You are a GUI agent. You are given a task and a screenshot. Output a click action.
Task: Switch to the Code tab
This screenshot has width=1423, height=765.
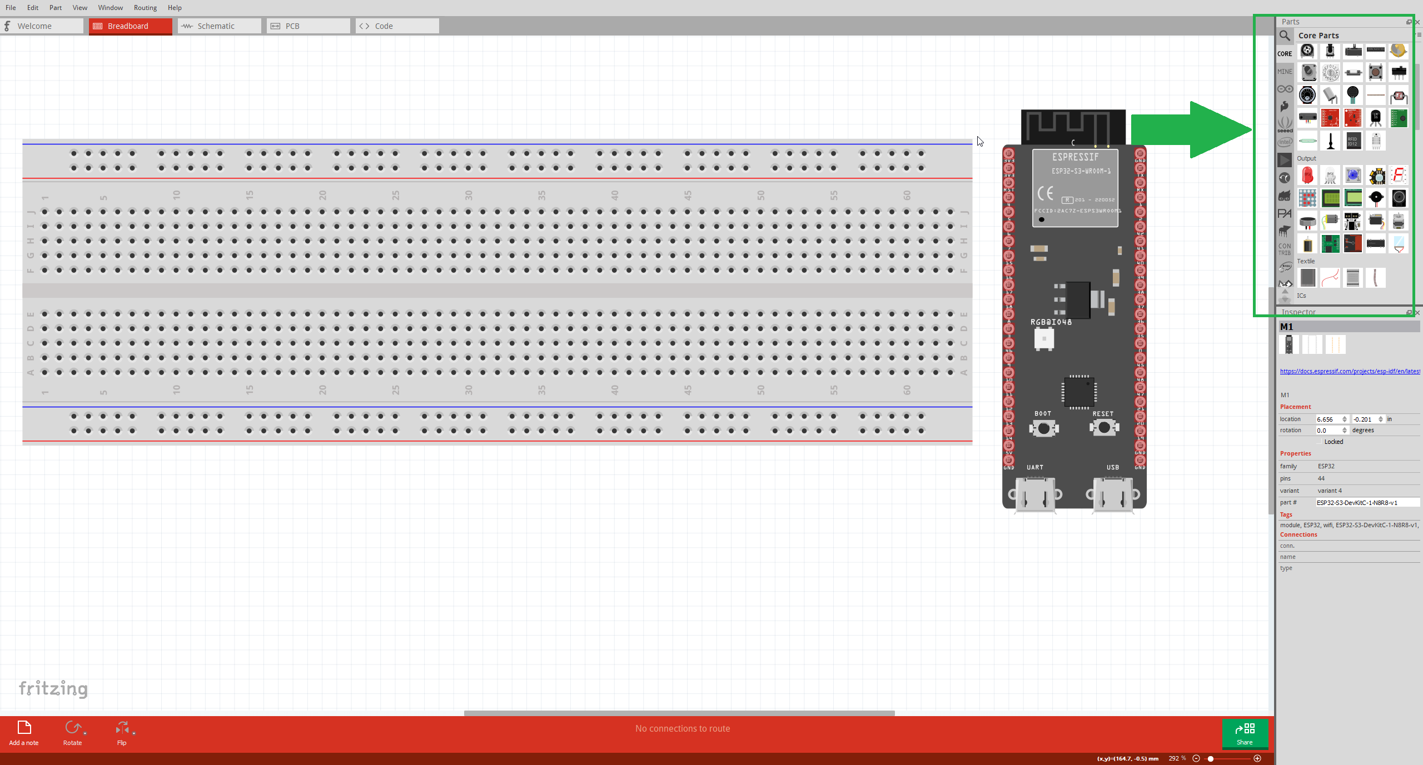coord(397,26)
